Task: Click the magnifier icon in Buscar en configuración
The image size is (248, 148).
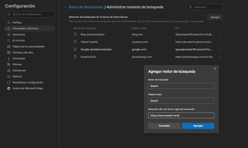Action: click(9, 14)
